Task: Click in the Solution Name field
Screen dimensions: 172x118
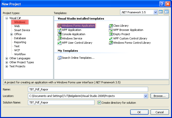Action: click(x=61, y=102)
